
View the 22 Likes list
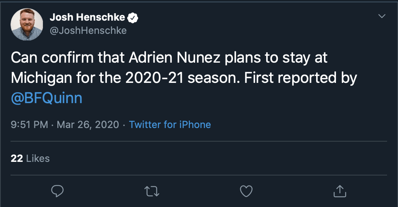30,158
